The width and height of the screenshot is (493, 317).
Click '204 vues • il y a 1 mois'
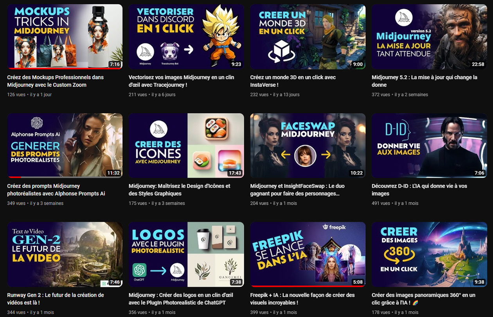[x=274, y=204]
